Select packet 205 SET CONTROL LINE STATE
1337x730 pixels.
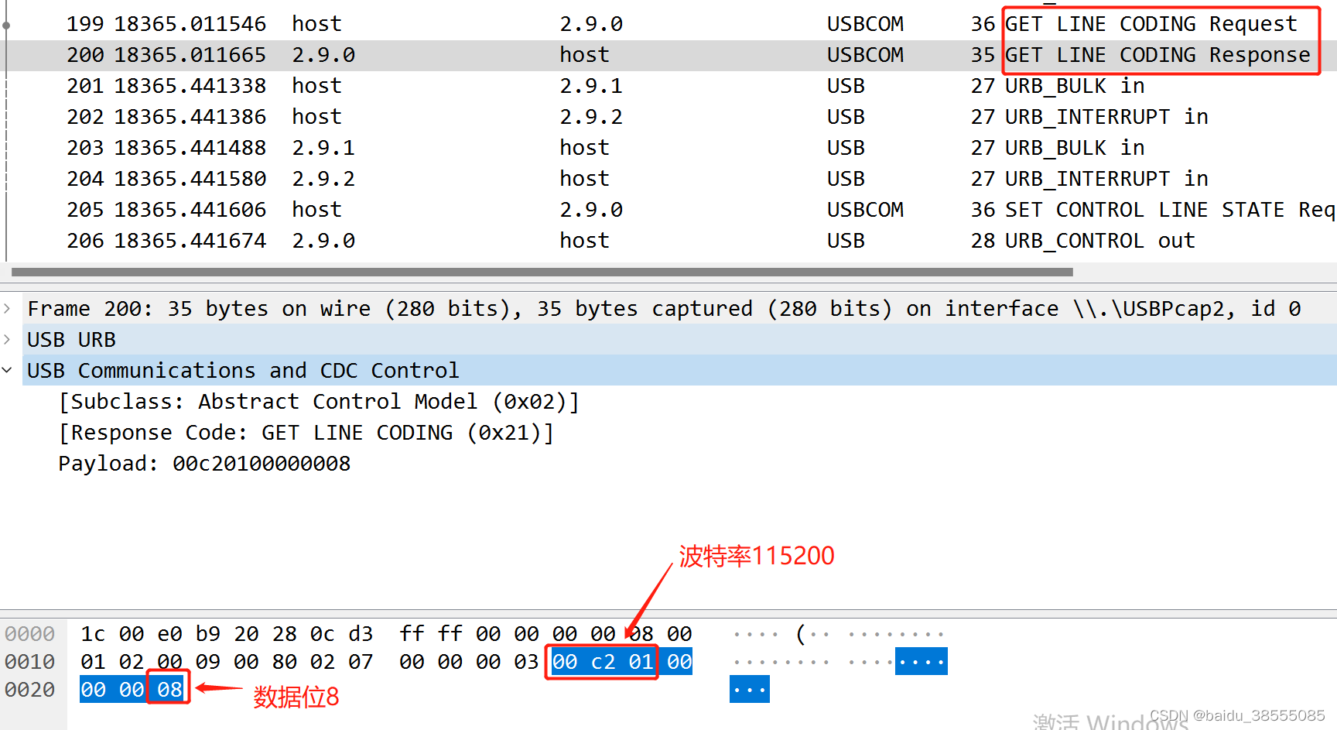coord(542,209)
